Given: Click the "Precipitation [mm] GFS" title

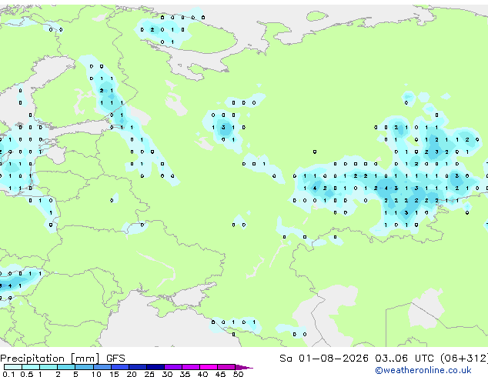Looking at the screenshot, I should click(62, 358).
